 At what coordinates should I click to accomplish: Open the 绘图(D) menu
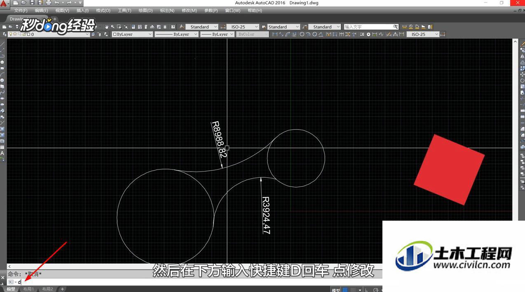[145, 10]
